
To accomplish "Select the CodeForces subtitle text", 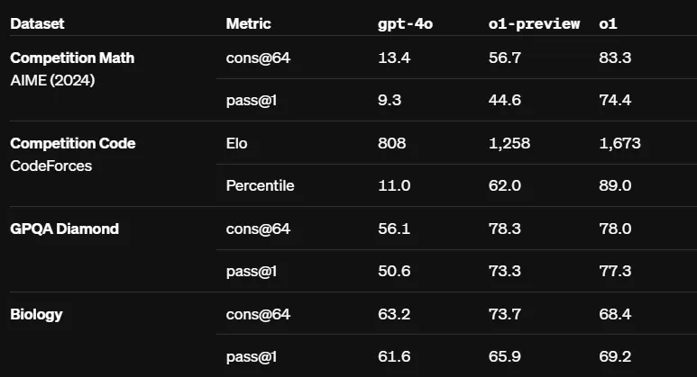I will tap(51, 165).
